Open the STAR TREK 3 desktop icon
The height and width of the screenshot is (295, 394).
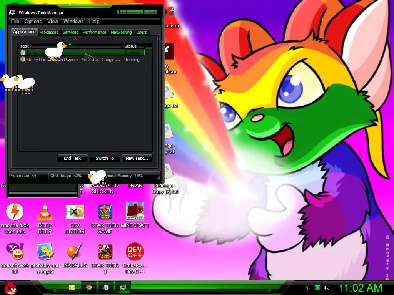(105, 252)
